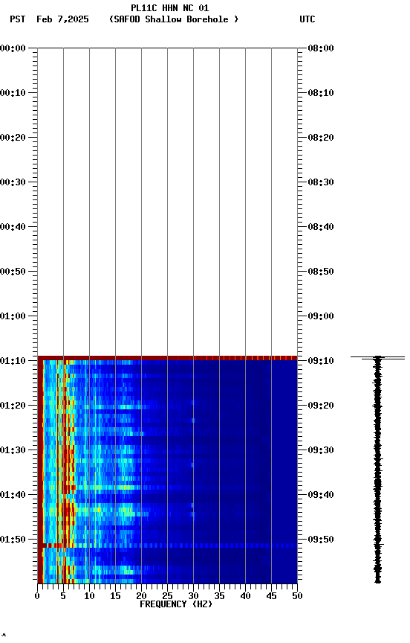Click the 01:20 PST time label

tap(13, 406)
